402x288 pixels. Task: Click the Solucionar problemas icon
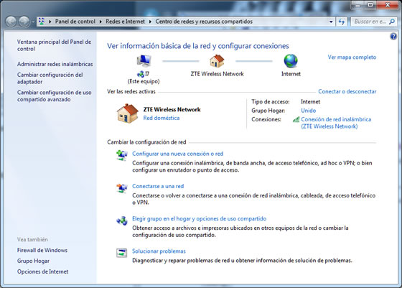coord(122,253)
